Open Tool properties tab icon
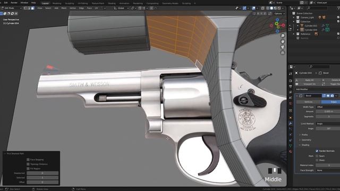 pyautogui.click(x=291, y=74)
